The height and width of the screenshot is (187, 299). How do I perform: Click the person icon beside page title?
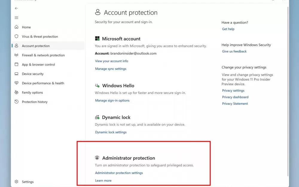[x=98, y=12]
